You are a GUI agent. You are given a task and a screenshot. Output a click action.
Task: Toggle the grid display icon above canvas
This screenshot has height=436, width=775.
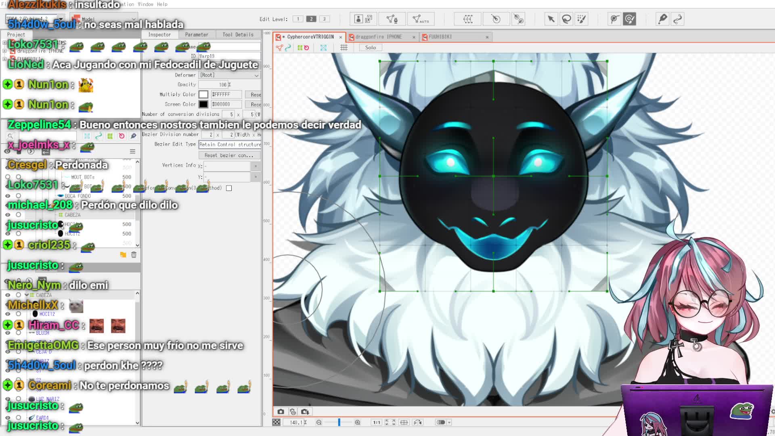pyautogui.click(x=344, y=48)
